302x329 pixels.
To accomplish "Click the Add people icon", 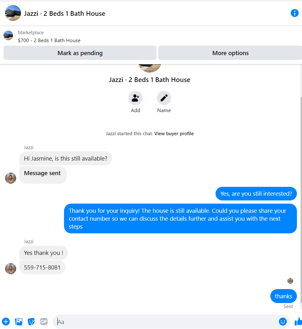I will point(135,98).
